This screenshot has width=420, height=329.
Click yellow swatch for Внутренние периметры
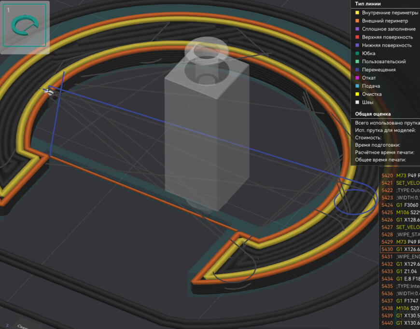click(x=357, y=13)
